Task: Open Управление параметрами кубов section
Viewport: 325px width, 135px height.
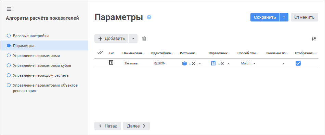Action: [x=39, y=65]
